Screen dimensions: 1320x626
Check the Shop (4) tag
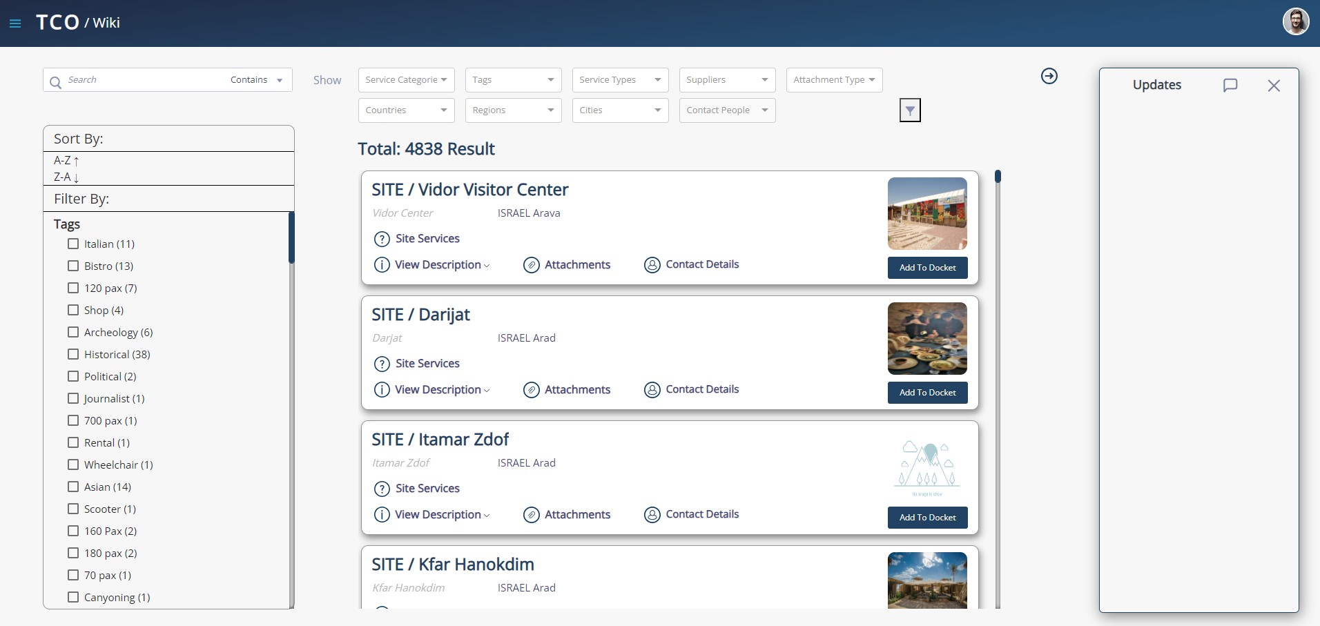[73, 310]
